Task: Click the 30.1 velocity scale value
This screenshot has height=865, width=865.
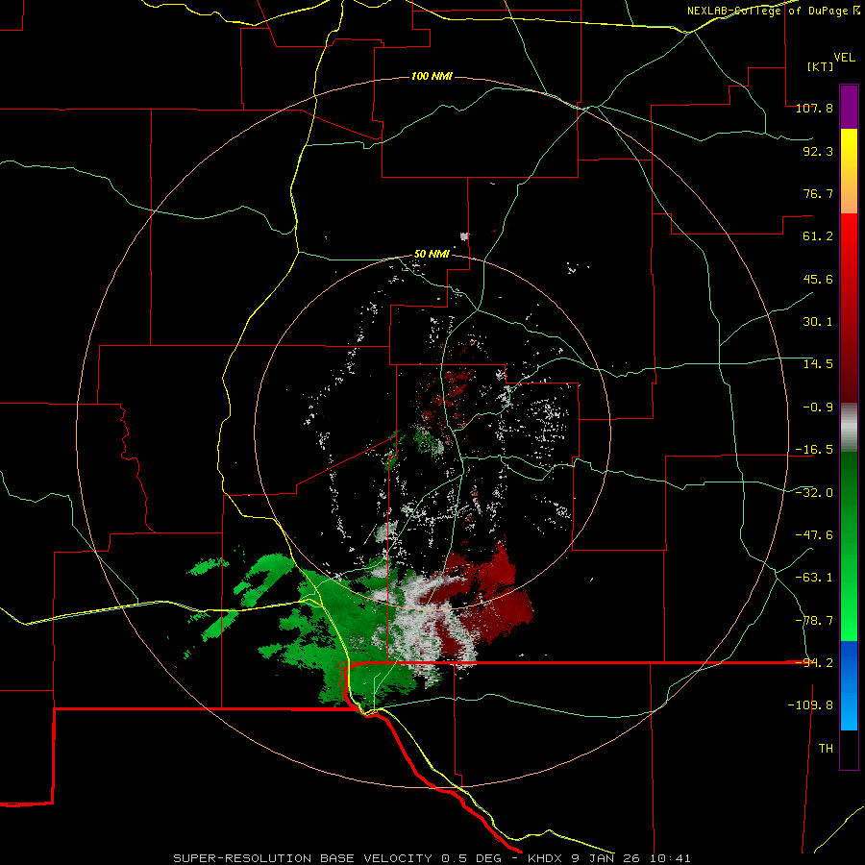Action: coord(818,322)
